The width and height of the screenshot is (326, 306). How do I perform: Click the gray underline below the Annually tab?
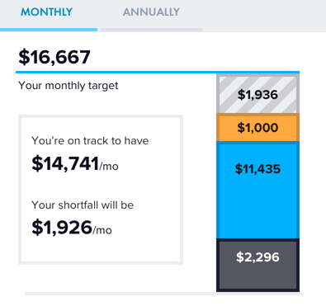(151, 30)
